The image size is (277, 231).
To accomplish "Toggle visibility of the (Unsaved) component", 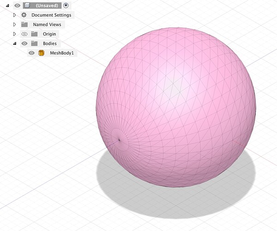I will click(x=17, y=6).
